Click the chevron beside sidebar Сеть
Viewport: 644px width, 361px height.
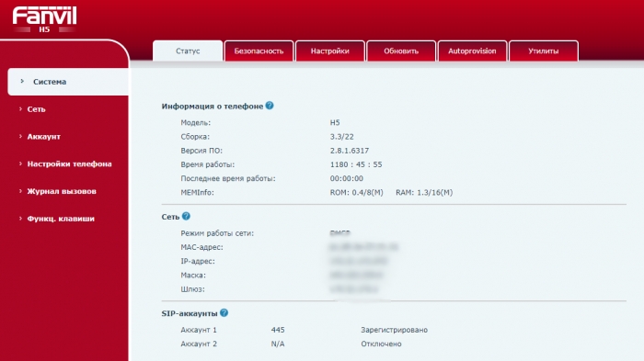point(20,108)
